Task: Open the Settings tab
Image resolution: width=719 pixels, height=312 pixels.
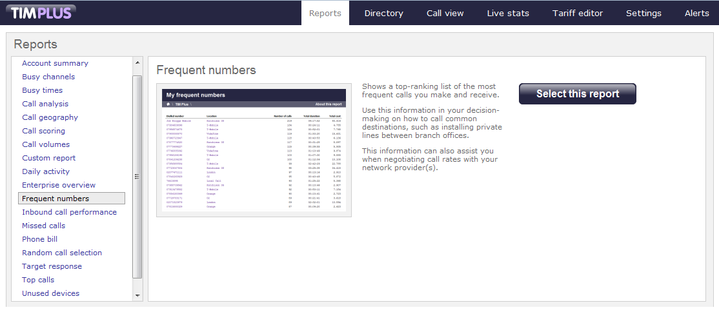Action: tap(643, 14)
